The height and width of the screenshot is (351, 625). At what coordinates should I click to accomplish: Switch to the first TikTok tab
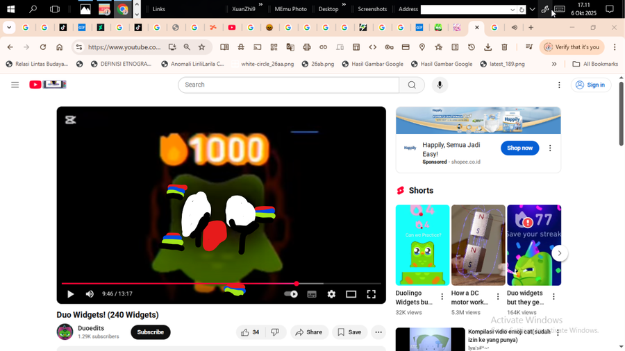click(x=63, y=28)
